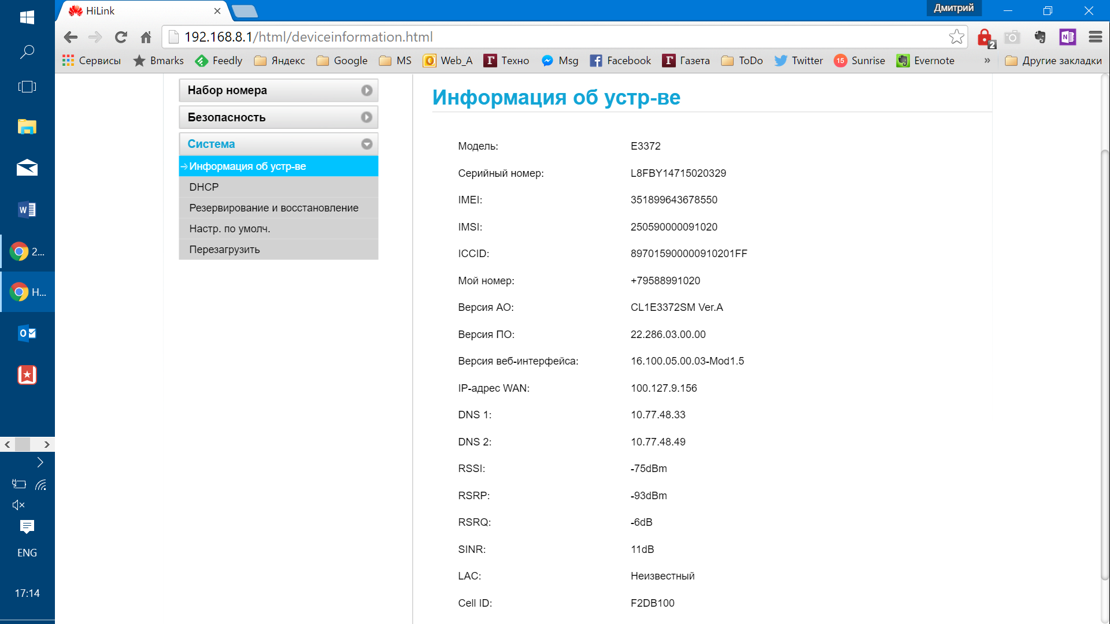Open the Evernote extension icon in toolbar
This screenshot has height=624, width=1110.
[1039, 38]
